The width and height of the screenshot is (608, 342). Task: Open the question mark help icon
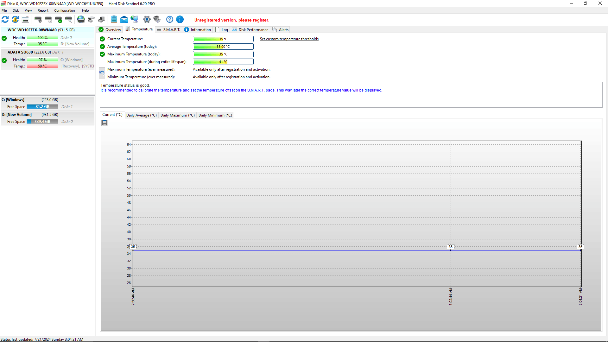point(170,20)
